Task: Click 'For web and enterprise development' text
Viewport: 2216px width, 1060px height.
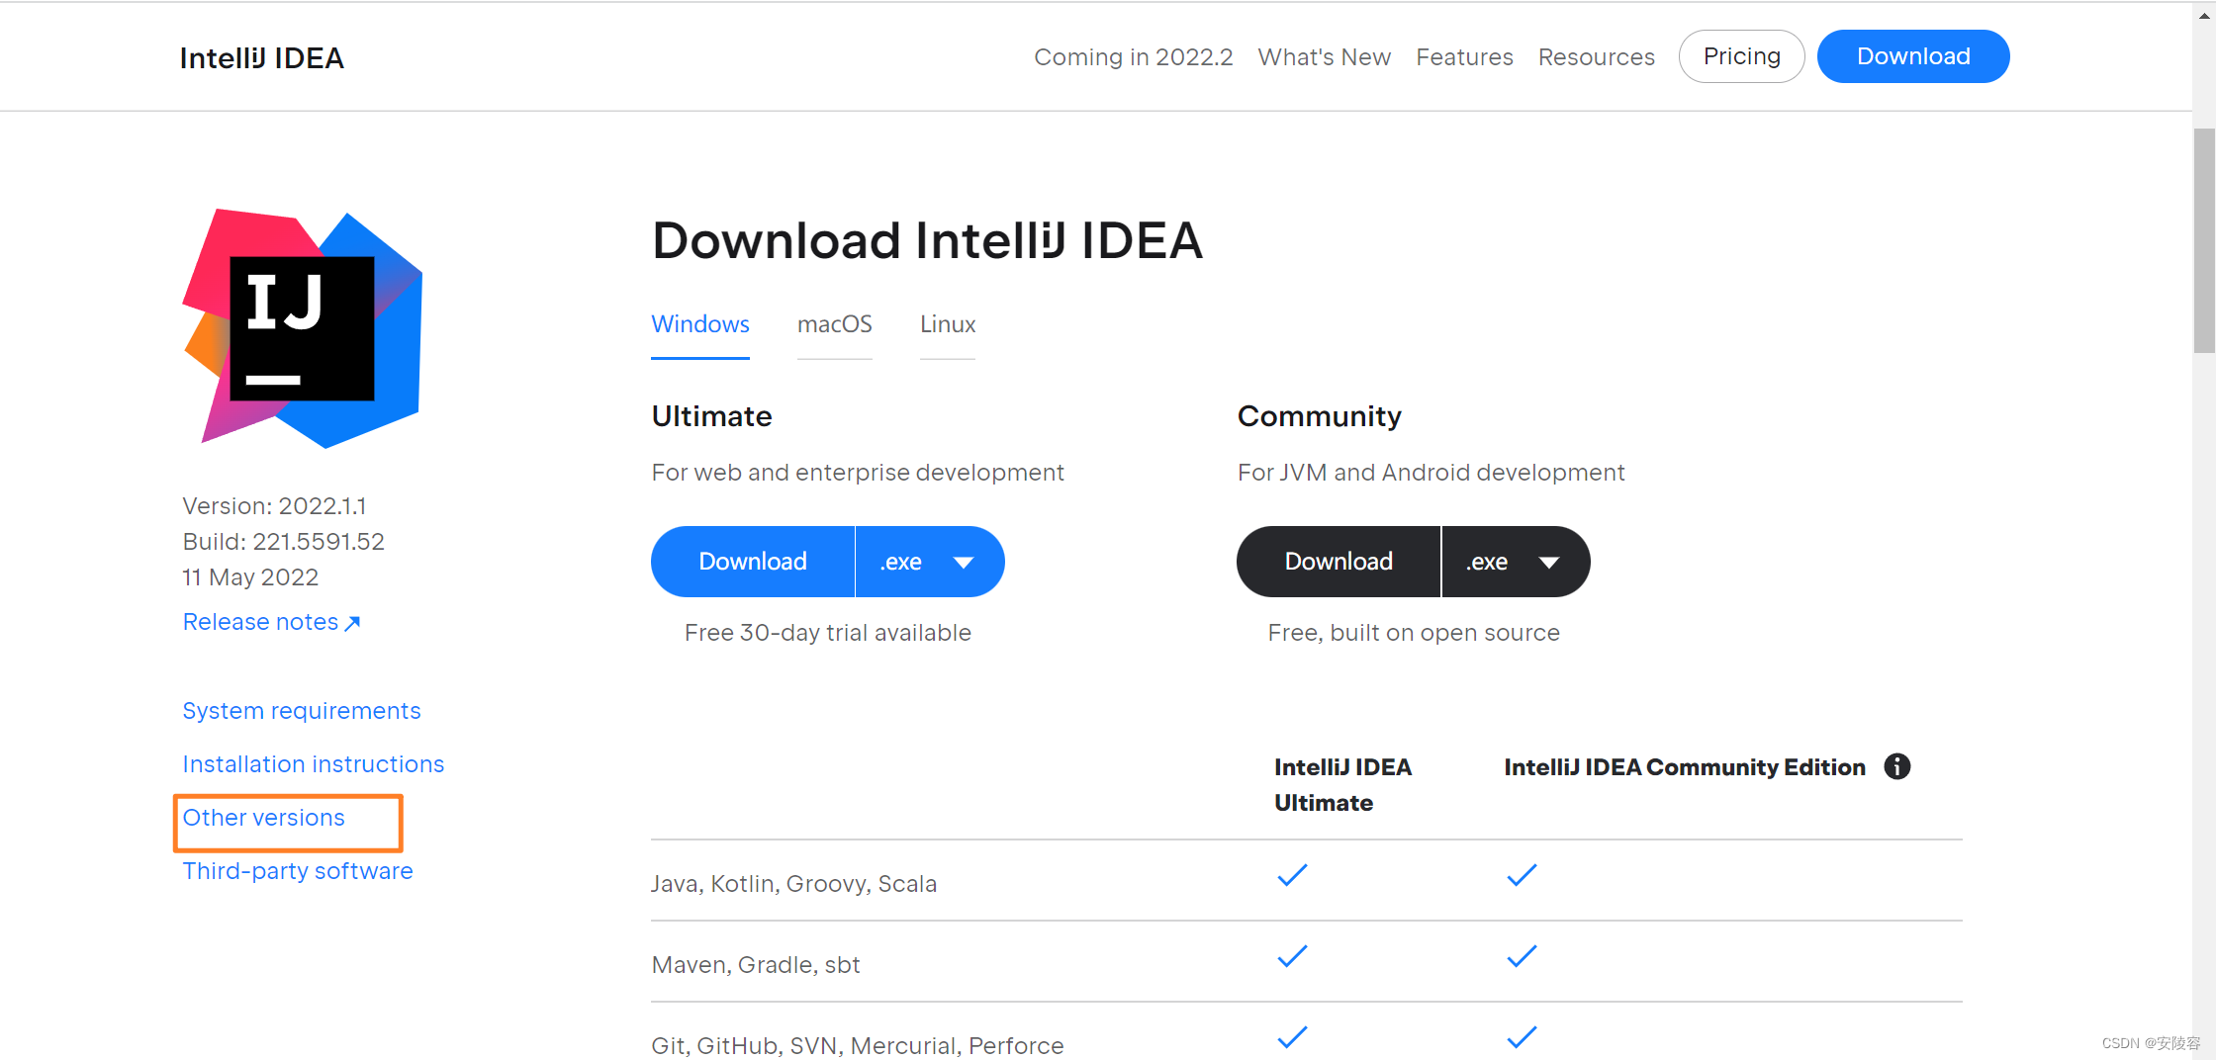Action: coord(858,473)
